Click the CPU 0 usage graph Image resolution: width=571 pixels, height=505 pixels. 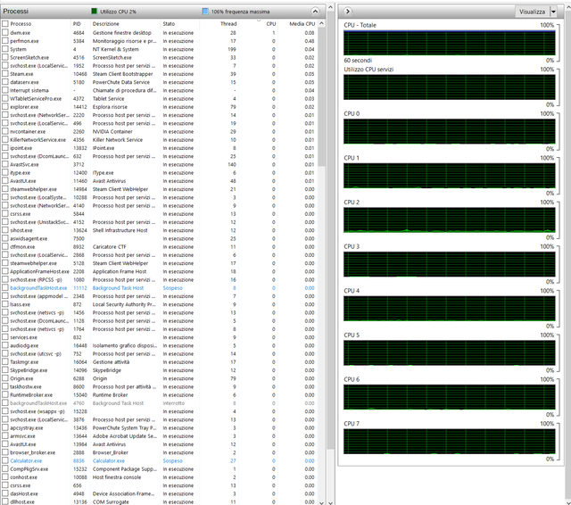[x=450, y=131]
